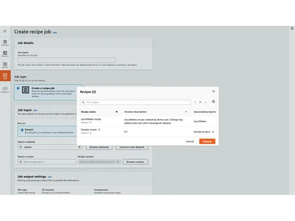The width and height of the screenshot is (295, 221).
Task: Click Connect new dataset button
Action: 132,147
